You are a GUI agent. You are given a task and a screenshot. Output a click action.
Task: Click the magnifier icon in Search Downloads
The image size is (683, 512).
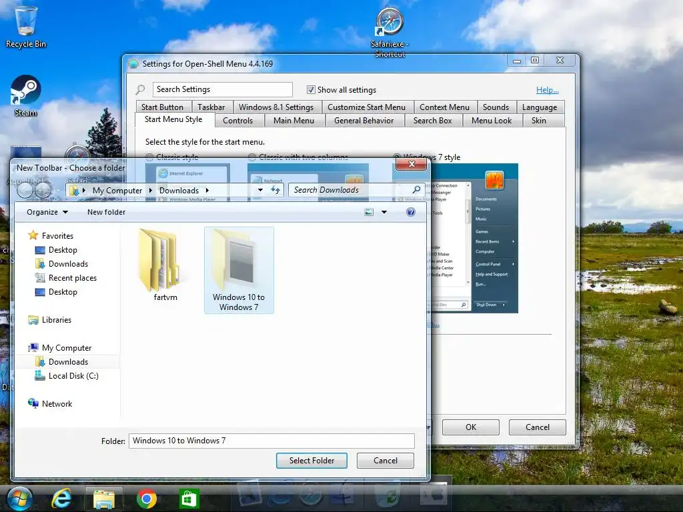tap(416, 189)
